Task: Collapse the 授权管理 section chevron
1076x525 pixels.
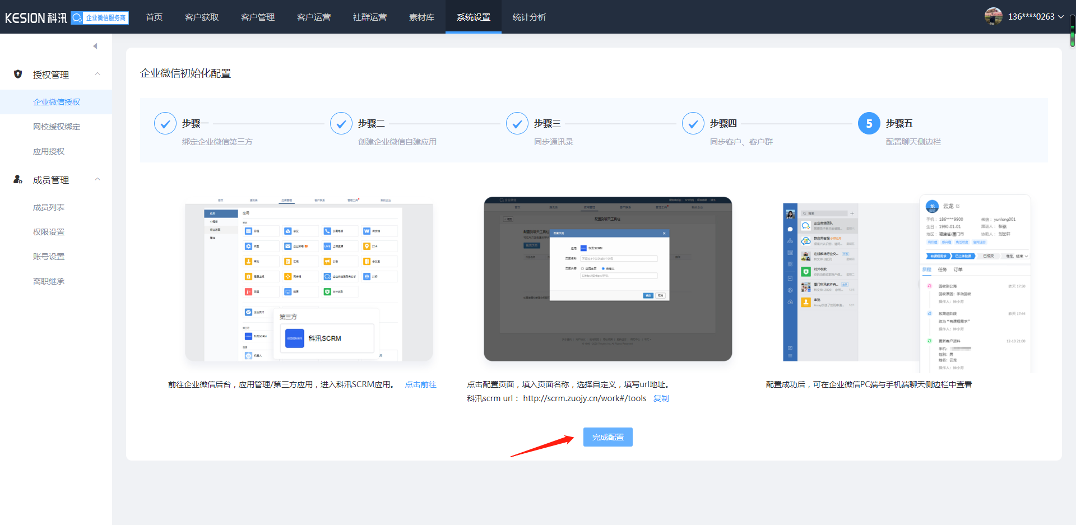Action: tap(98, 75)
